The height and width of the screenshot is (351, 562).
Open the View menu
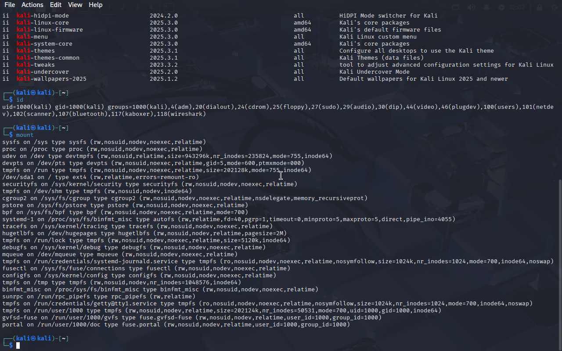pyautogui.click(x=75, y=5)
